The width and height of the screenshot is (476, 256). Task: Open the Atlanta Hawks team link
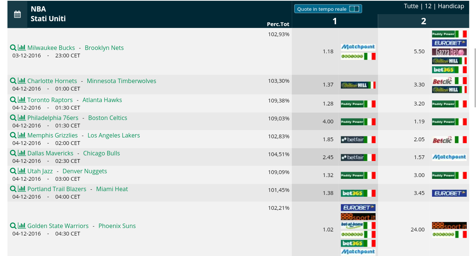(x=102, y=100)
